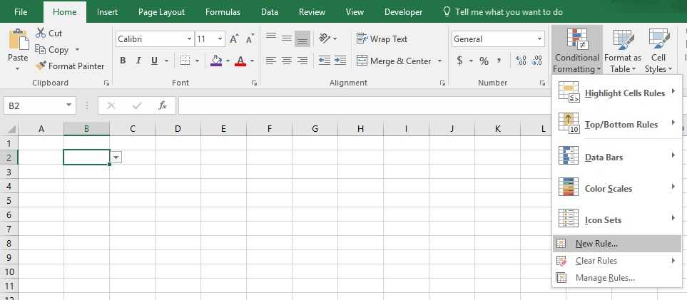
Task: Toggle bold formatting
Action: [123, 61]
